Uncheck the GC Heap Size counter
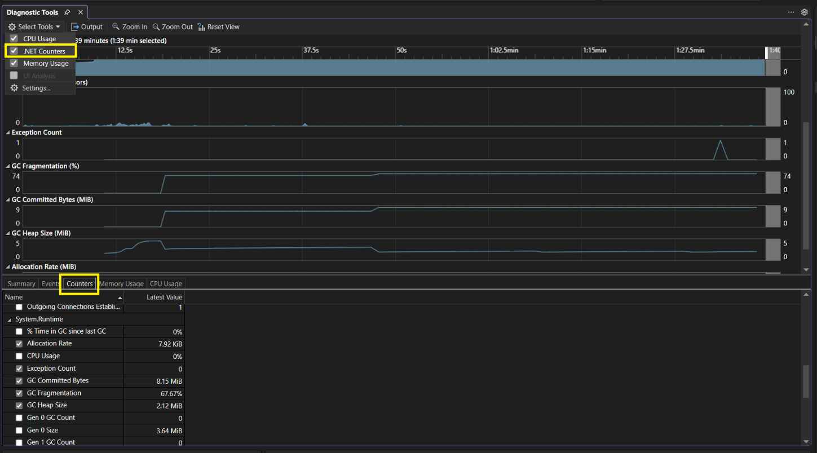 click(x=19, y=406)
